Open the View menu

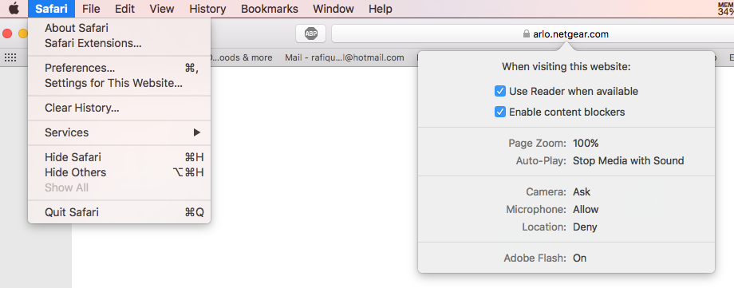click(162, 9)
